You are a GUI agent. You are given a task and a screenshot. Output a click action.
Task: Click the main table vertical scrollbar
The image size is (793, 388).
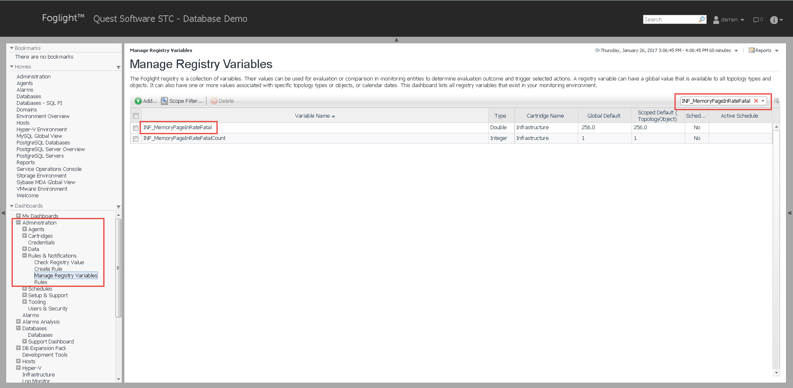click(776, 248)
